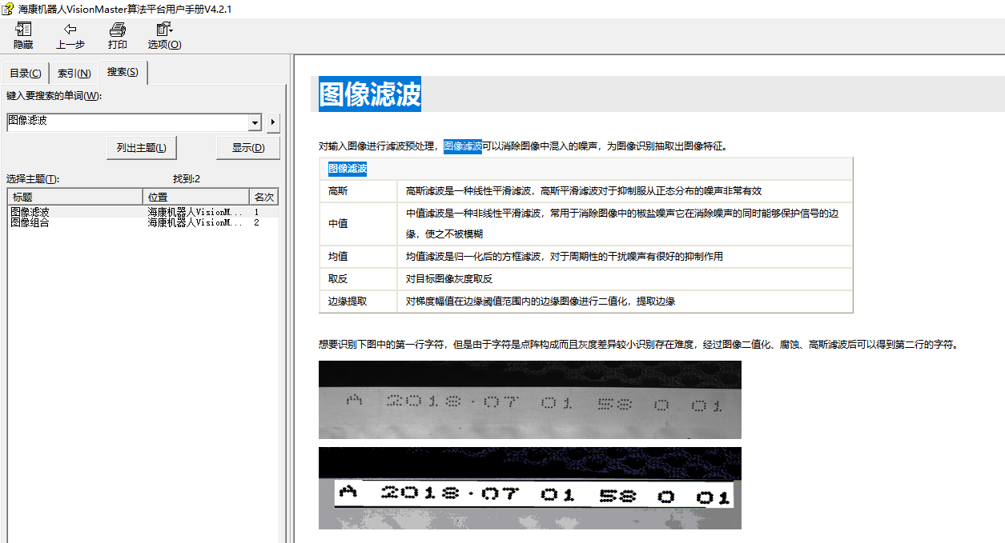Image resolution: width=1005 pixels, height=543 pixels.
Task: Open the search operators arrow button
Action: 273,123
